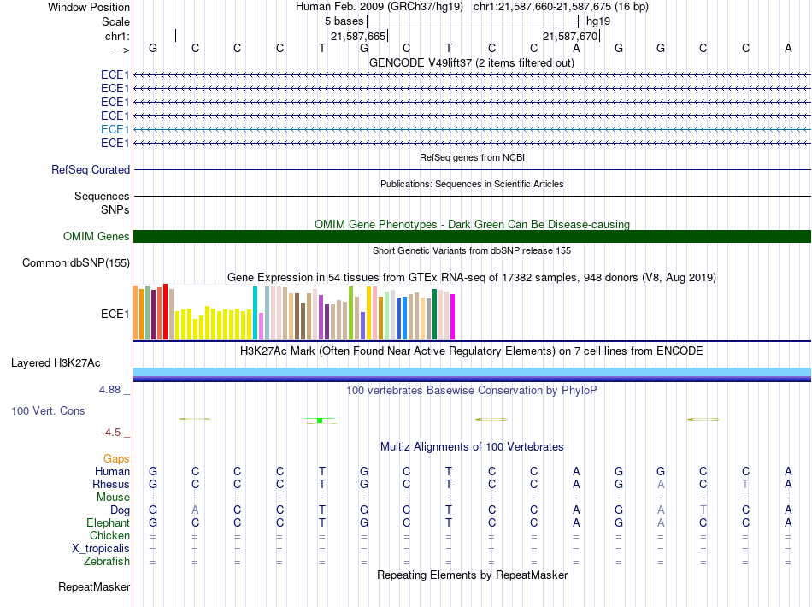Click the bright green PhyloP conservation block
This screenshot has height=607, width=812.
click(319, 421)
